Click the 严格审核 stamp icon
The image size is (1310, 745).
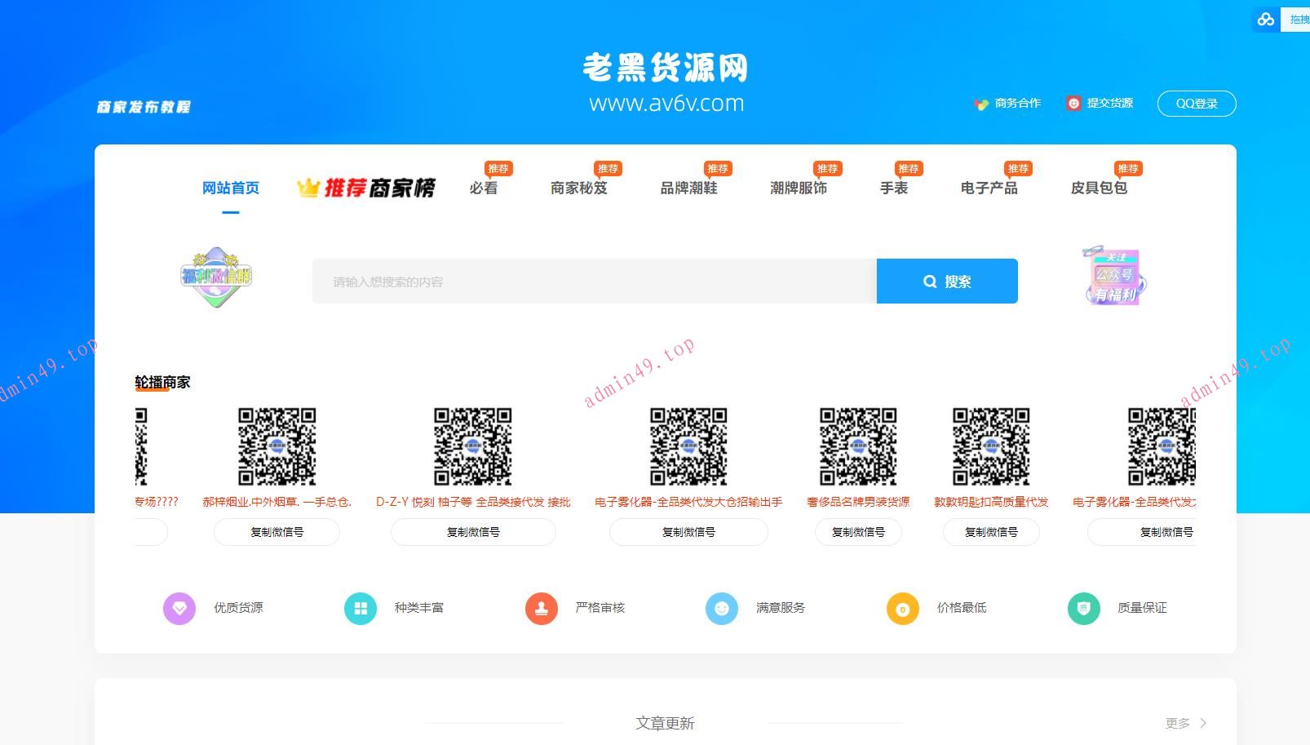541,609
